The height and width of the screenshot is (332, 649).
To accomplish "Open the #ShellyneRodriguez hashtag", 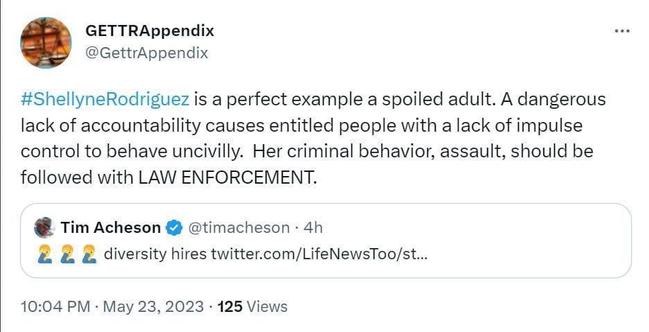I will 105,99.
